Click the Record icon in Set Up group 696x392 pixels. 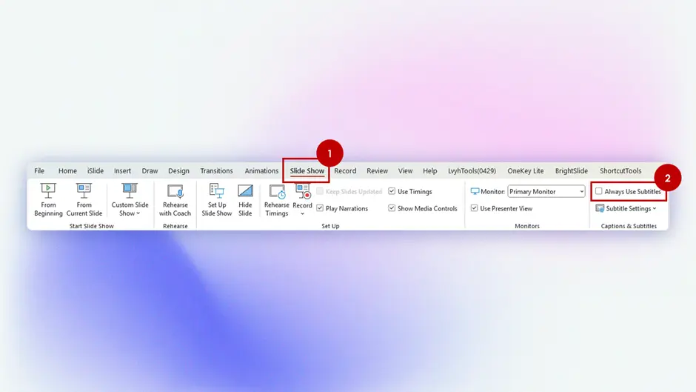click(x=303, y=192)
